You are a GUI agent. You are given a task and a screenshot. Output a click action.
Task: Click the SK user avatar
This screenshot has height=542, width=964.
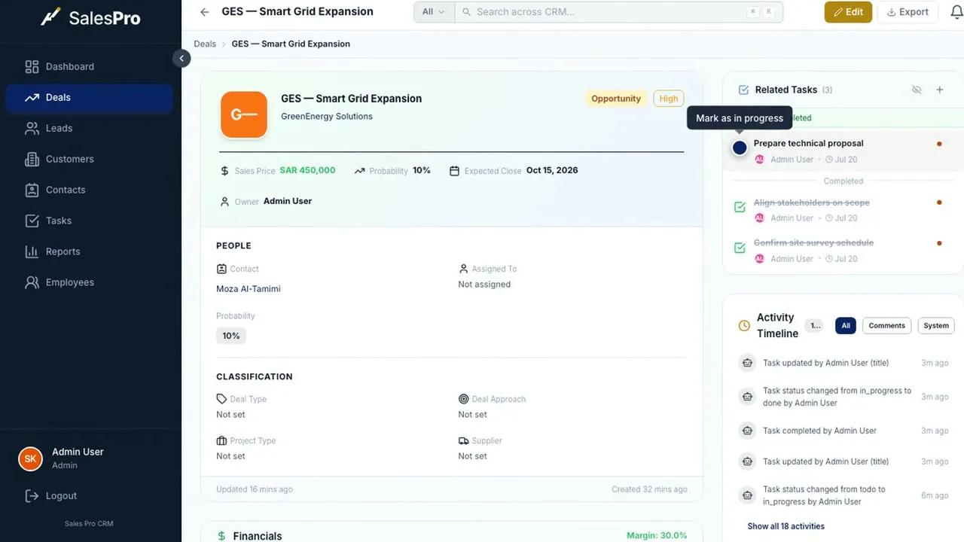[x=30, y=458]
